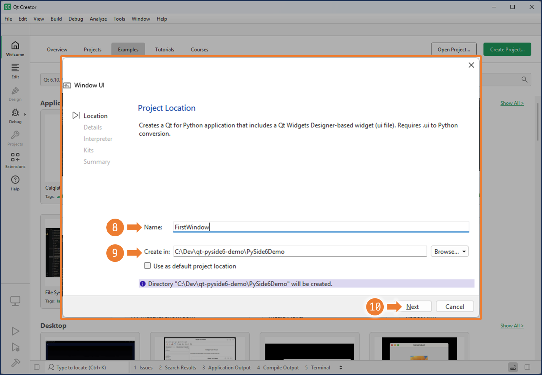The image size is (542, 375).
Task: Open the Help menu in the menu bar
Action: (162, 19)
